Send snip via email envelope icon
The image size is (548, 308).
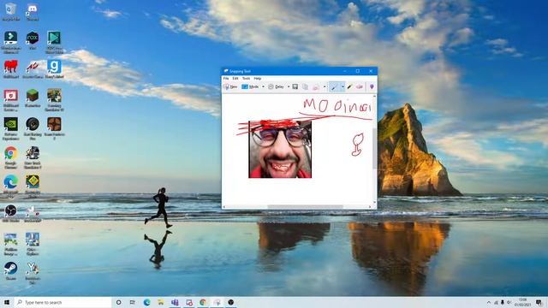316,86
